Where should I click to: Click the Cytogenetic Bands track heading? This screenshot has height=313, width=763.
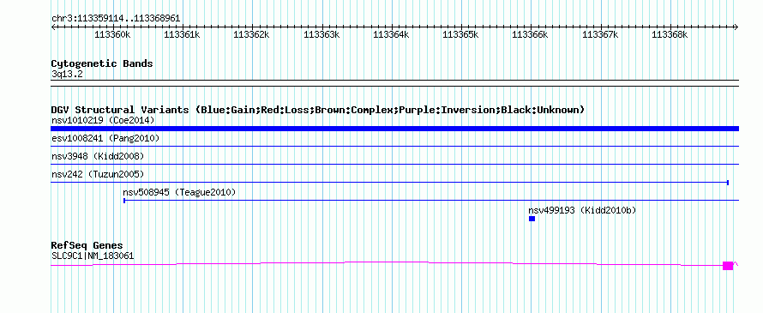pos(102,63)
